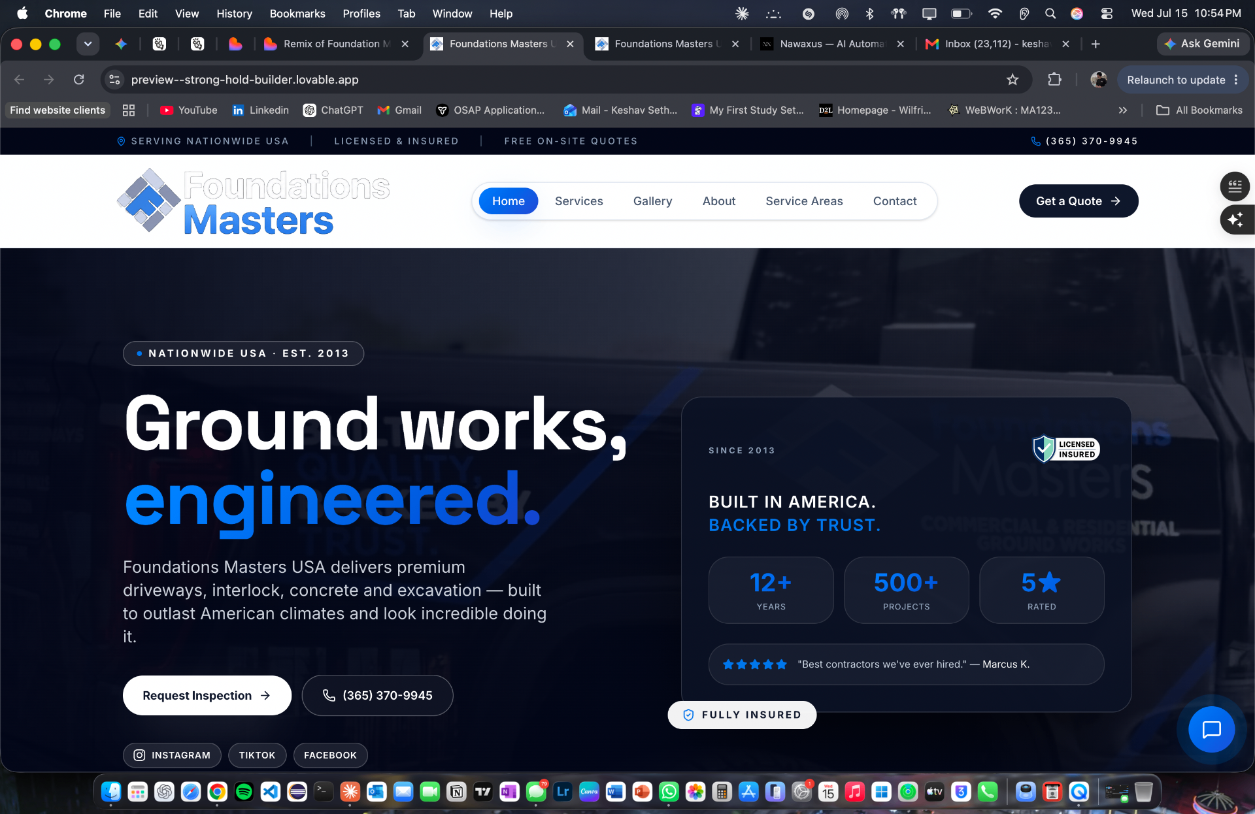Select the Home nav item

click(x=509, y=201)
